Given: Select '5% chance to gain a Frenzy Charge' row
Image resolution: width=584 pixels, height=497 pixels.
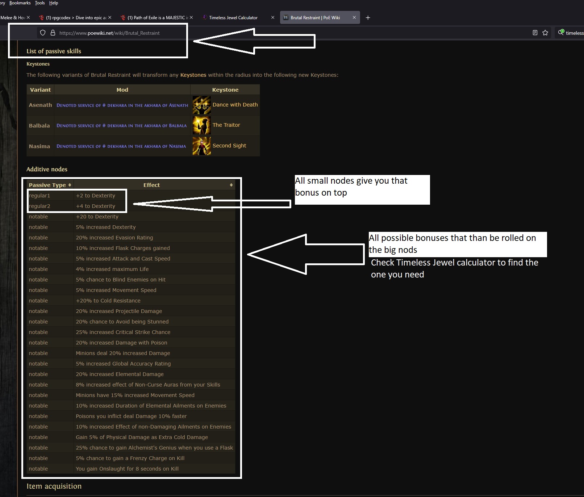Looking at the screenshot, I should coord(131,458).
